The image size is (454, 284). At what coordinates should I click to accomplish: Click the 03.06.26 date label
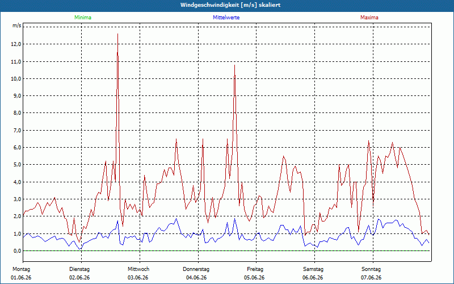[x=138, y=278]
